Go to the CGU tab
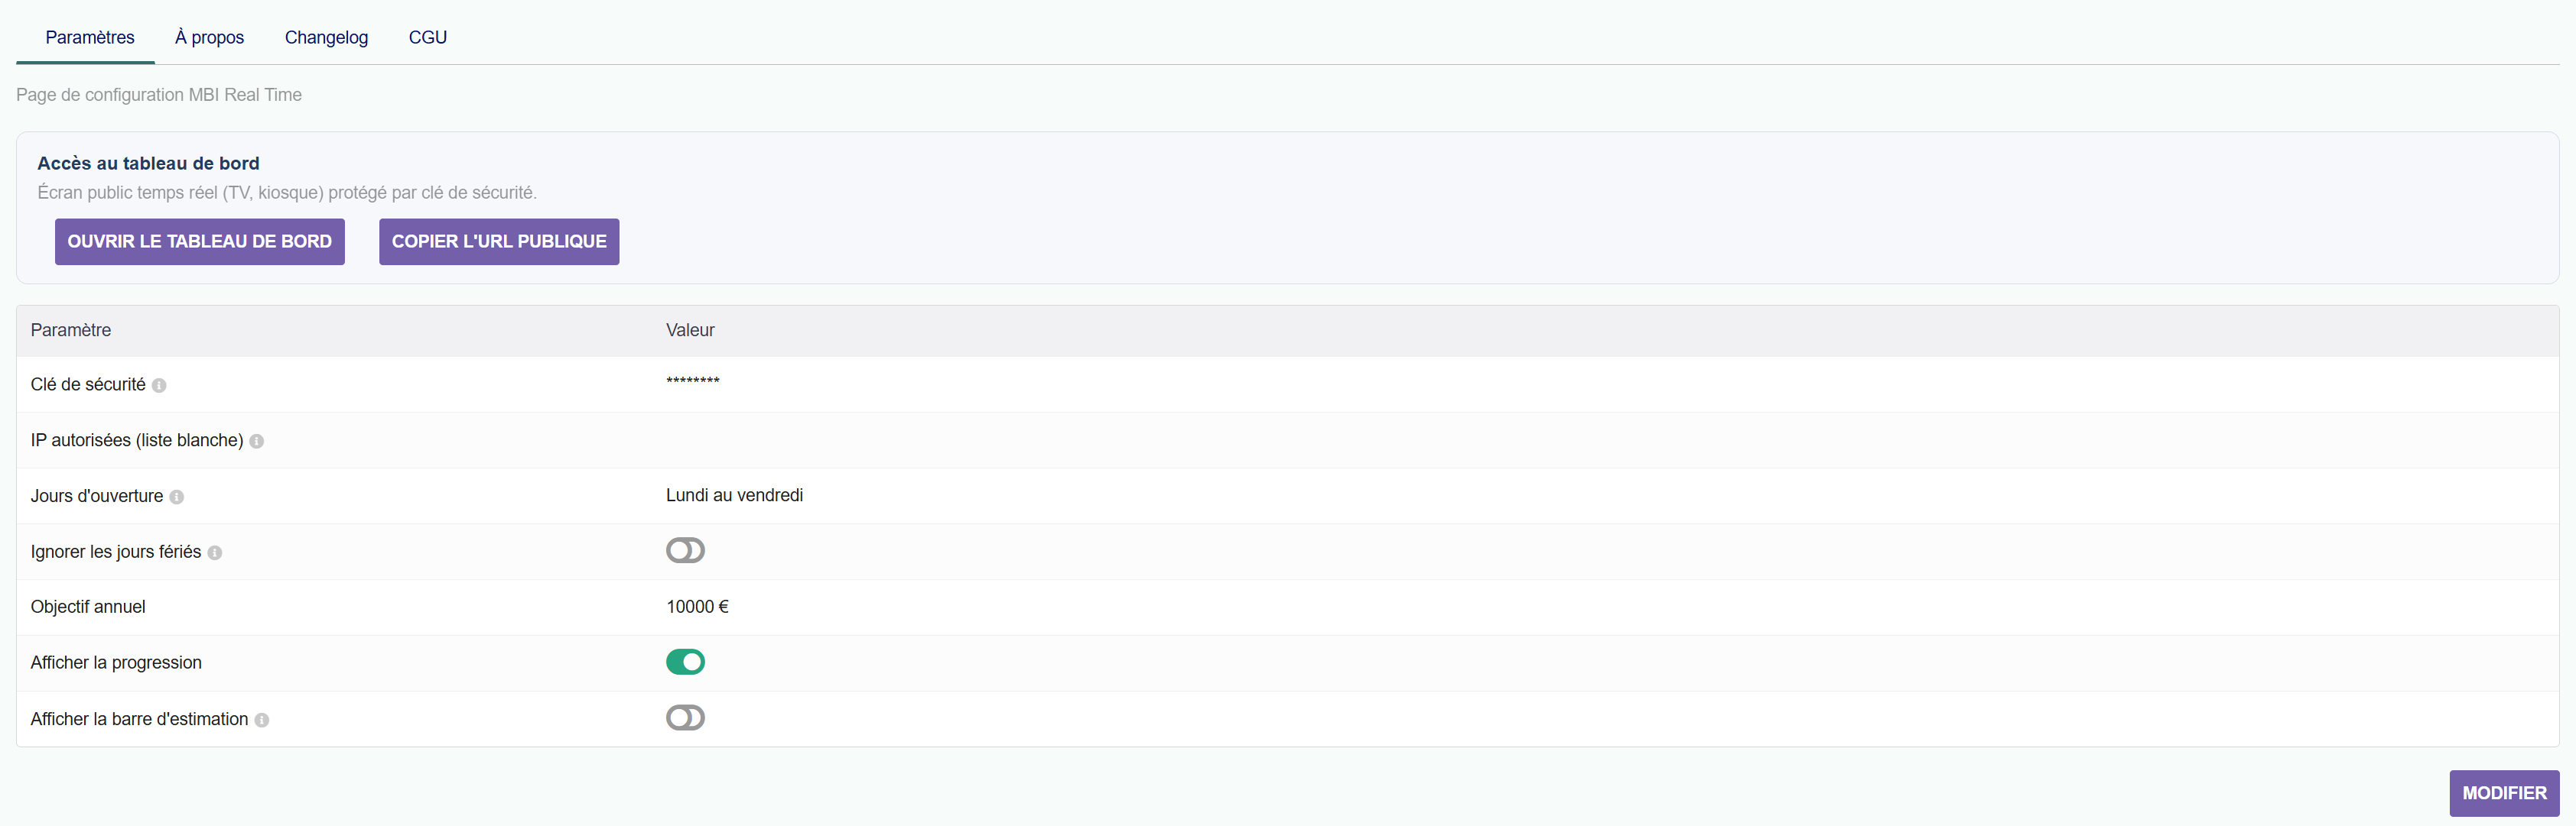This screenshot has width=2576, height=826. [x=428, y=37]
